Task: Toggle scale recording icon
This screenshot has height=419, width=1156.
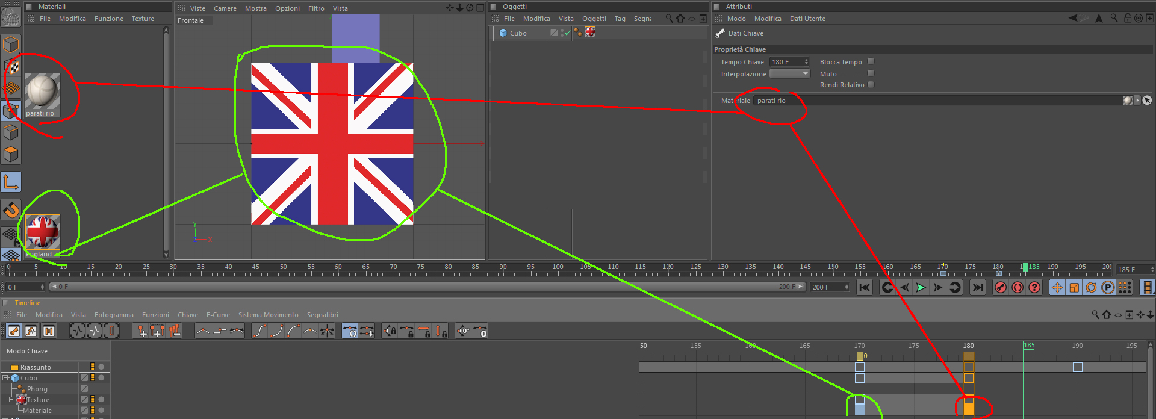Action: (1074, 288)
